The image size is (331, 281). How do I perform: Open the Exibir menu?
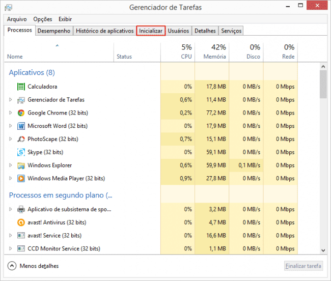coord(65,19)
